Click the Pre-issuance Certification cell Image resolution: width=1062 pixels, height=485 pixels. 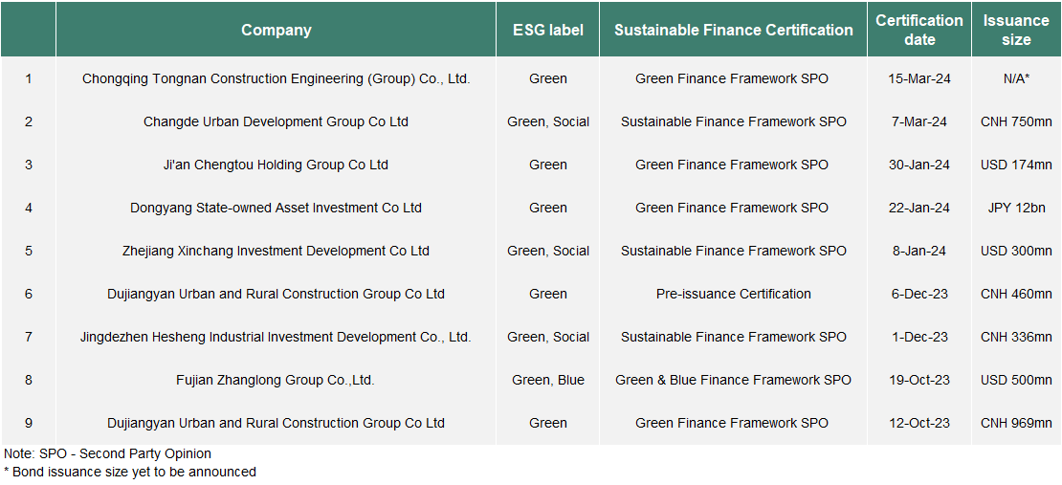(734, 294)
